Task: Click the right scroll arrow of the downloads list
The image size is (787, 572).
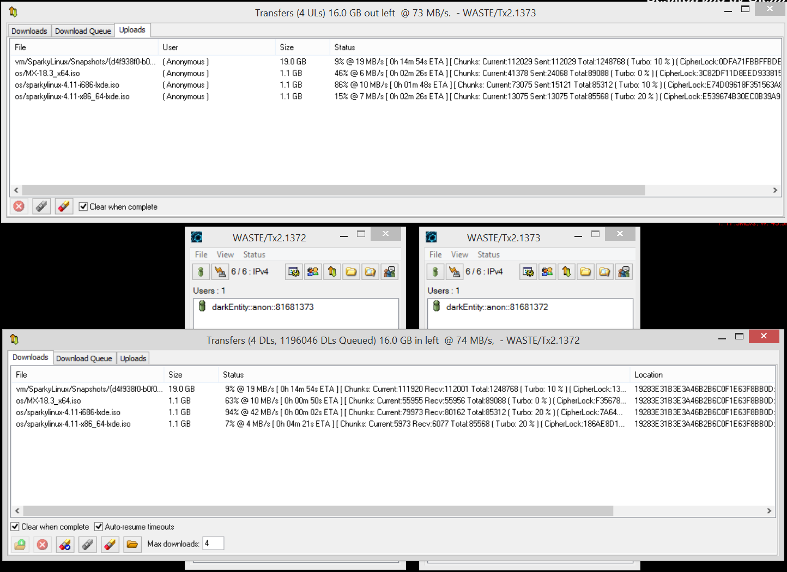Action: point(769,511)
